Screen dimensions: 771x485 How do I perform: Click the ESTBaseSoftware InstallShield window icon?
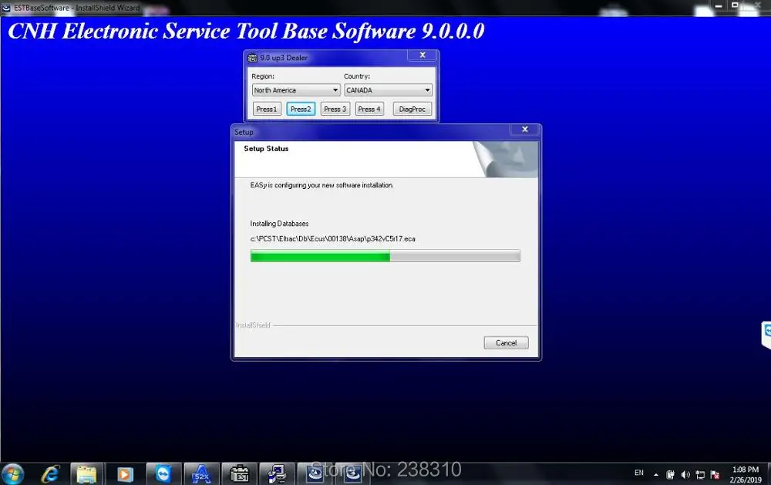coord(6,8)
